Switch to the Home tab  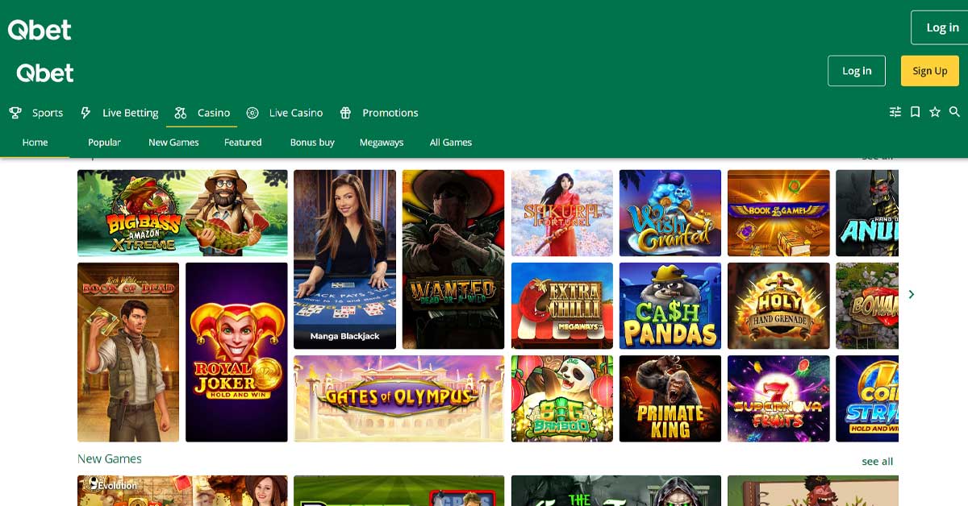tap(35, 143)
